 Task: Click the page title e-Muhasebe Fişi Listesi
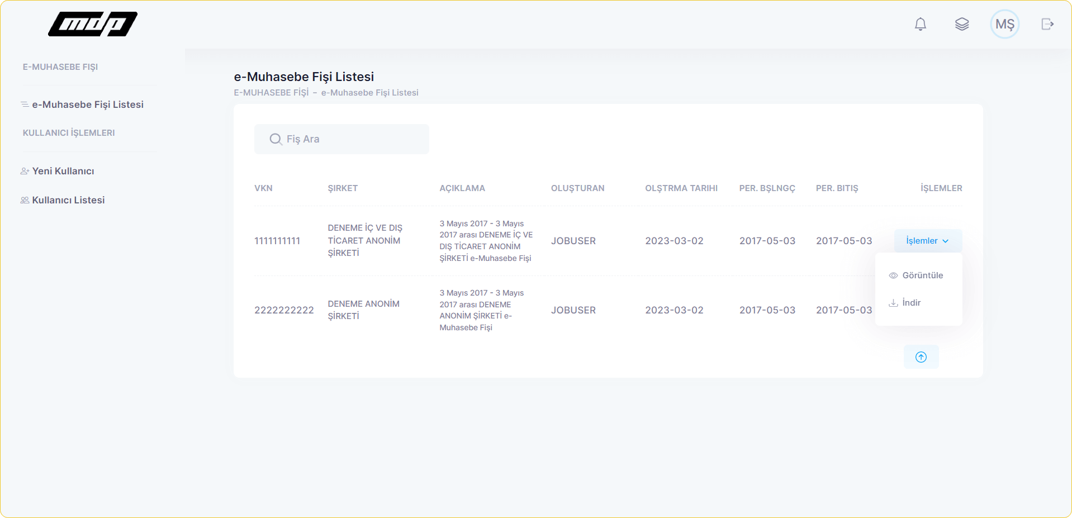pos(303,77)
